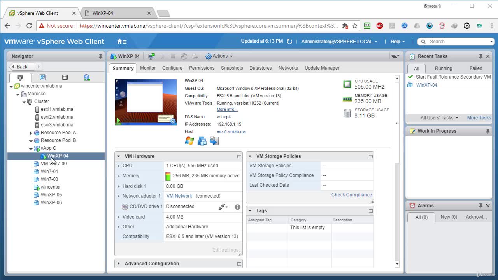The width and height of the screenshot is (498, 280).
Task: Click the two-monitor VM icon under Host
Action: [x=202, y=141]
